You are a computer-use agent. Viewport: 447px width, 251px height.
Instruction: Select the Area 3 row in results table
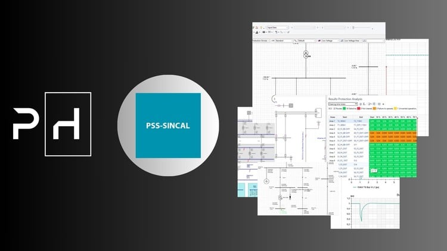click(x=372, y=129)
